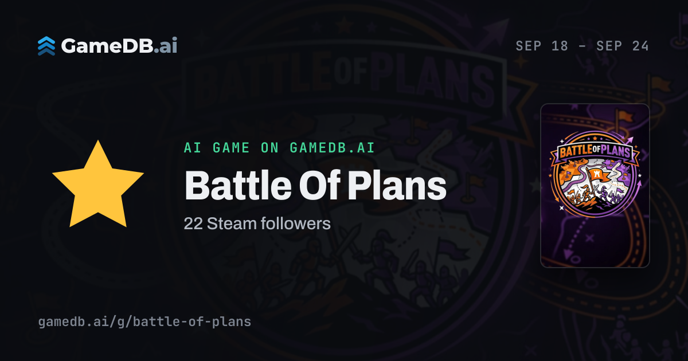Viewport: 688px width, 361px height.
Task: Click the GameDB.ai stacked chevrons logo icon
Action: tap(46, 46)
